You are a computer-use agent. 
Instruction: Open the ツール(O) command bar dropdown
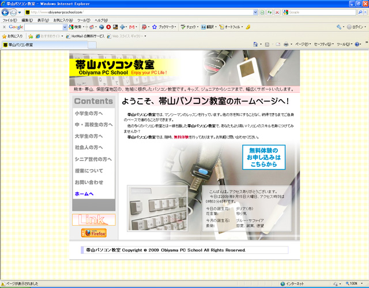344,44
